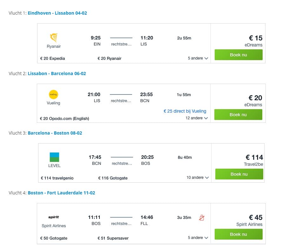Image resolution: width=302 pixels, height=252 pixels.
Task: Open the Boston - Fort Lauderdale 11-02 link
Action: click(61, 193)
